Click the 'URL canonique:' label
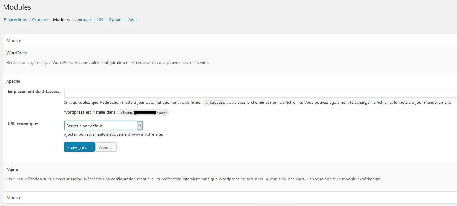 click(x=23, y=123)
